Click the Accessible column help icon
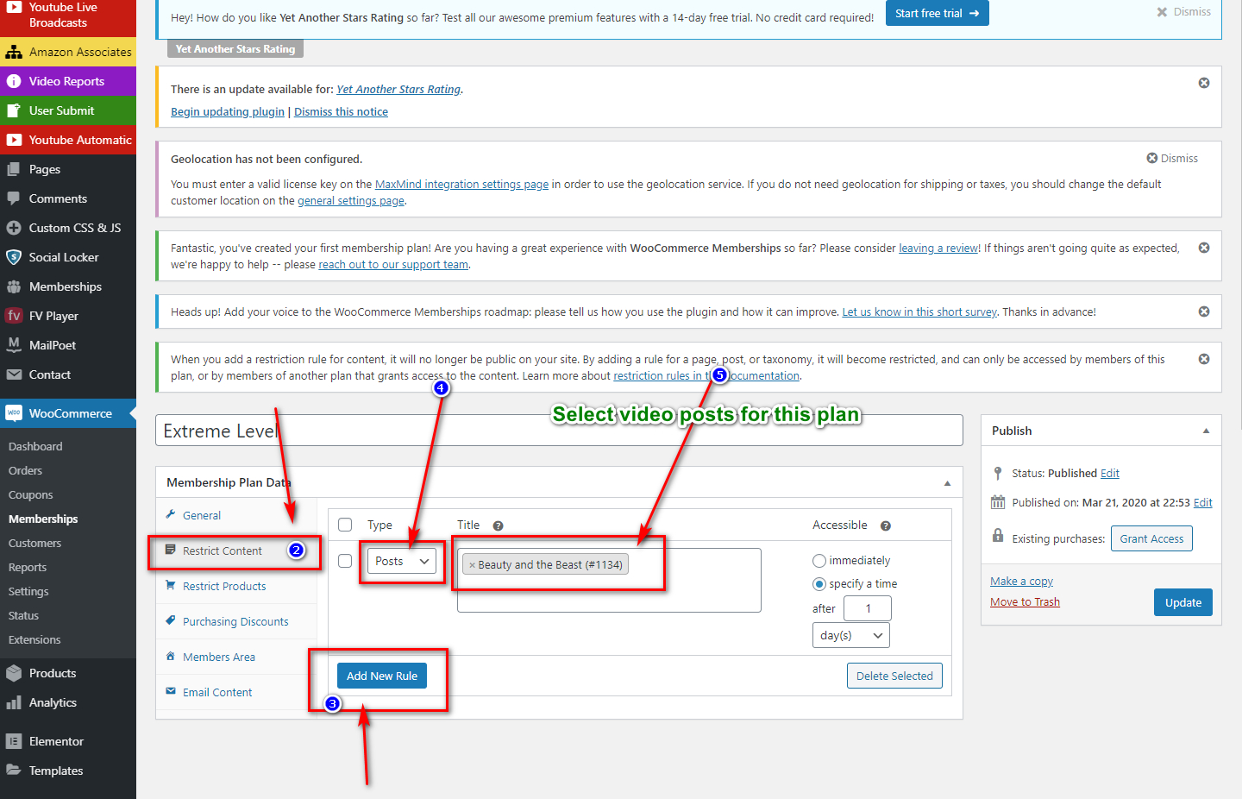 (885, 525)
